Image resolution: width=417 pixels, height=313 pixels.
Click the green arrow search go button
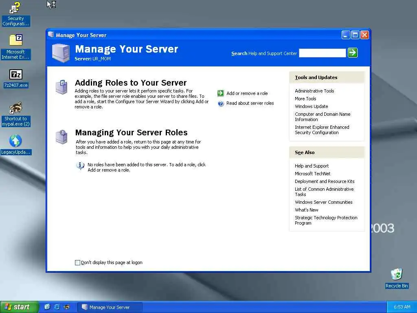click(x=353, y=53)
